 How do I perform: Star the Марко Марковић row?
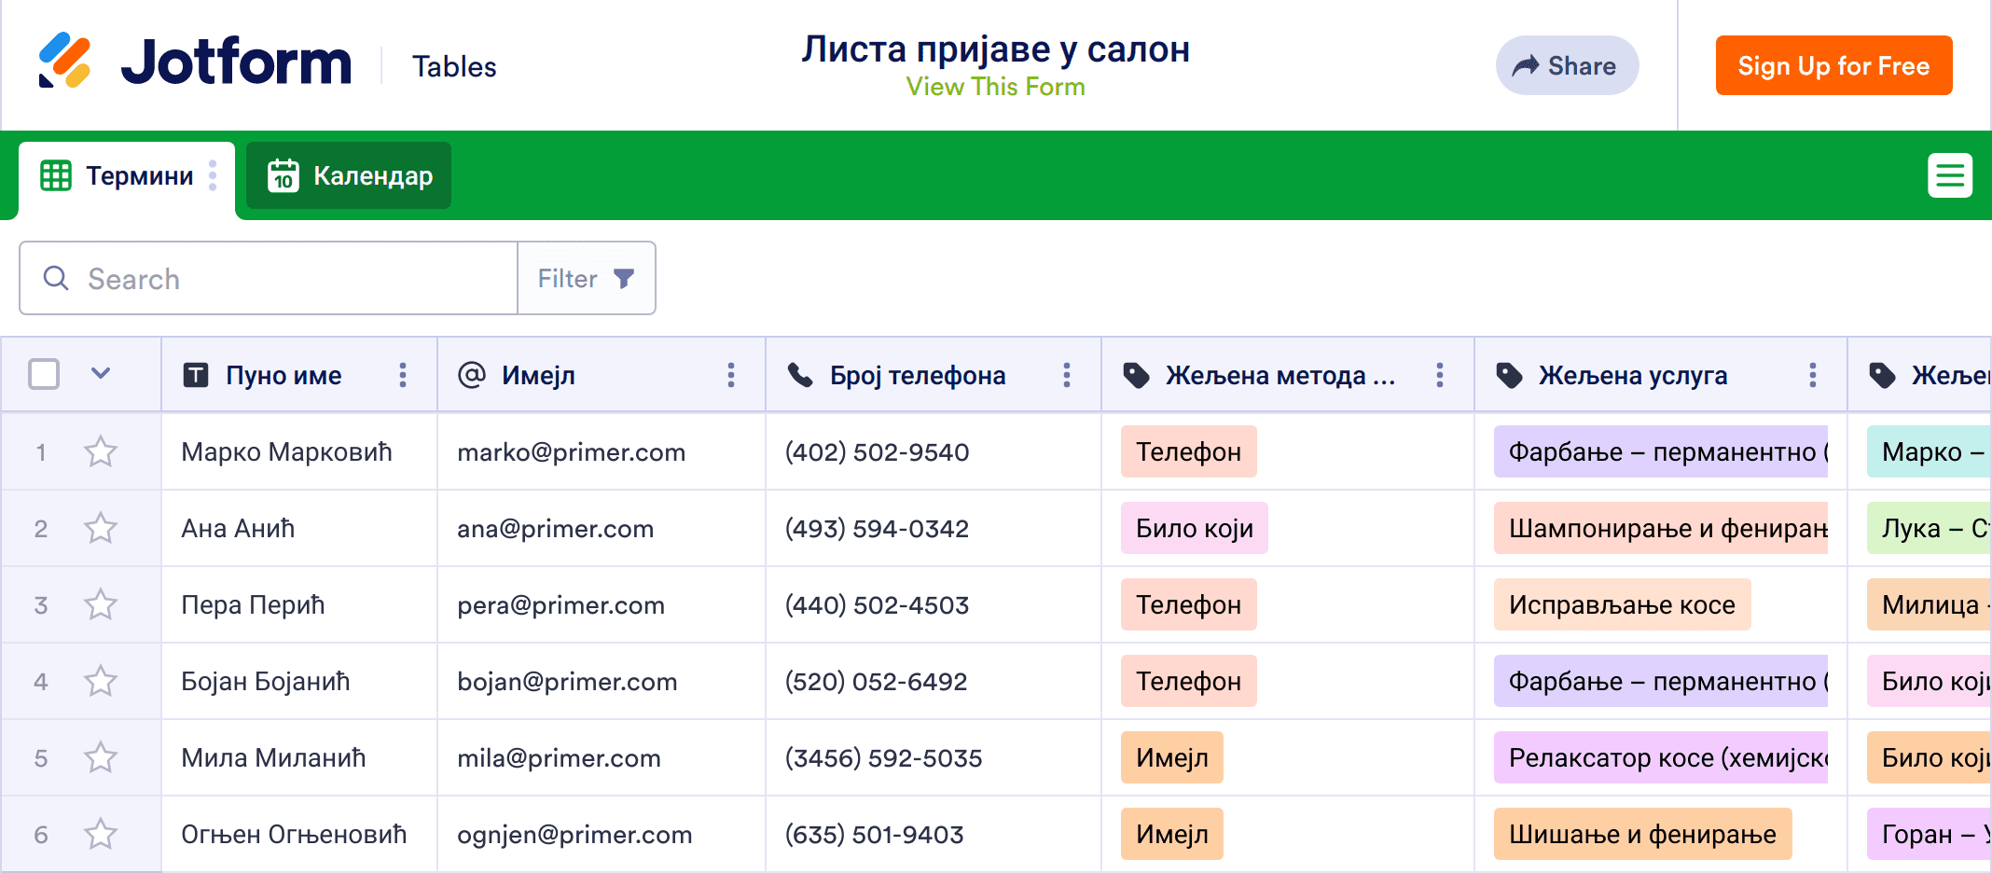[101, 452]
